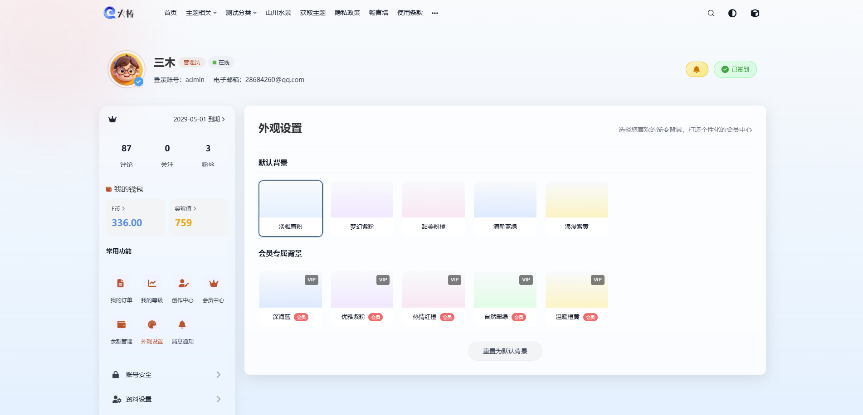This screenshot has width=863, height=415.
Task: Click 重置为默认背景 button
Action: 505,351
